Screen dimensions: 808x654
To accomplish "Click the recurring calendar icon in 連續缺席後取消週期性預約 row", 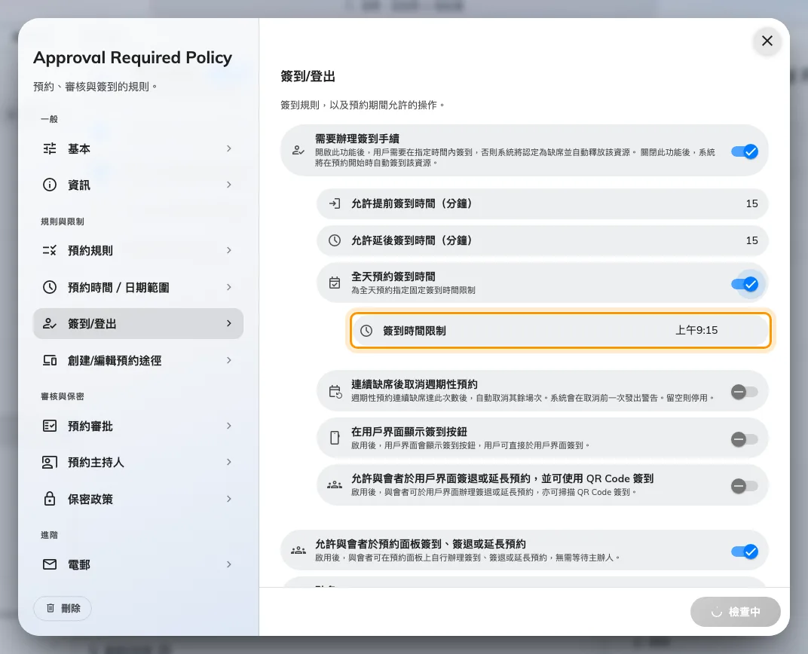I will 335,391.
